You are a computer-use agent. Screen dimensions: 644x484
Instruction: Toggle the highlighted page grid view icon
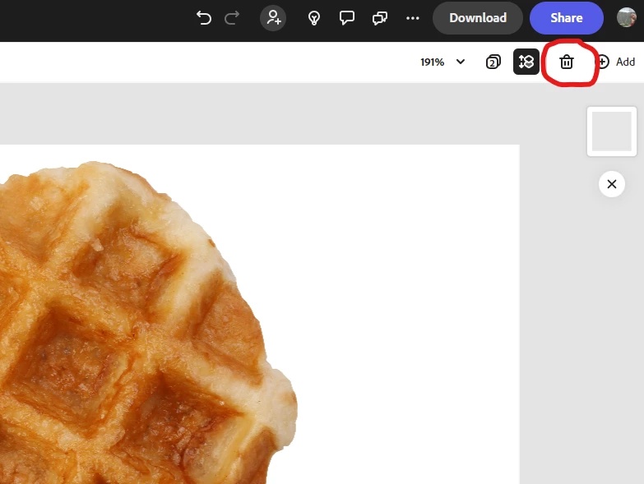coord(526,62)
